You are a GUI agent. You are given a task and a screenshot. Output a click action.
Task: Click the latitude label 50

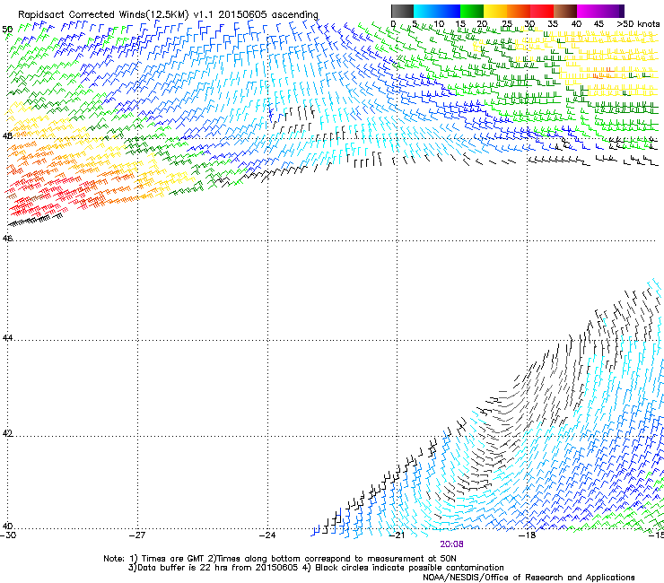click(7, 30)
